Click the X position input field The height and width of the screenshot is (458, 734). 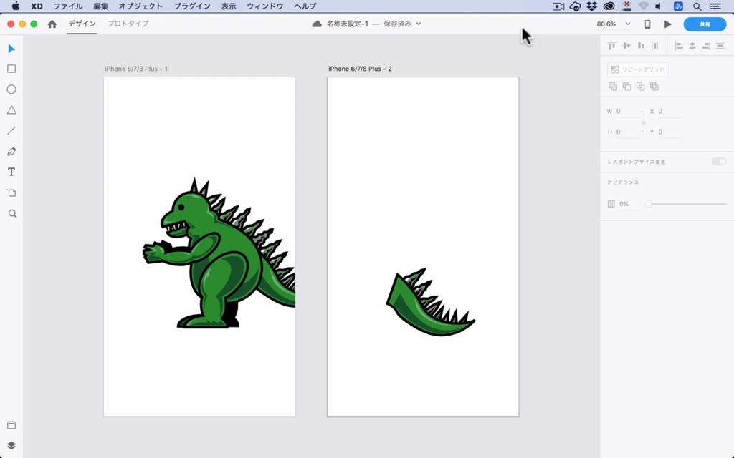[670, 111]
